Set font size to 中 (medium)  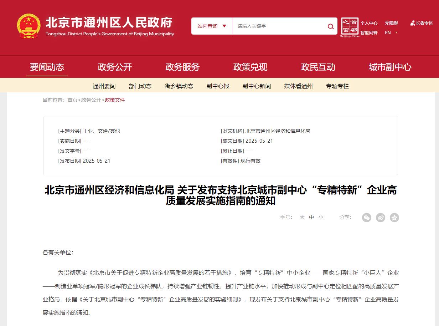[x=311, y=217]
